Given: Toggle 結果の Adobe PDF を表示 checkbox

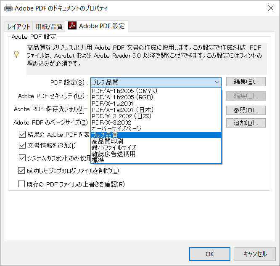Looking at the screenshot, I should (22, 134).
